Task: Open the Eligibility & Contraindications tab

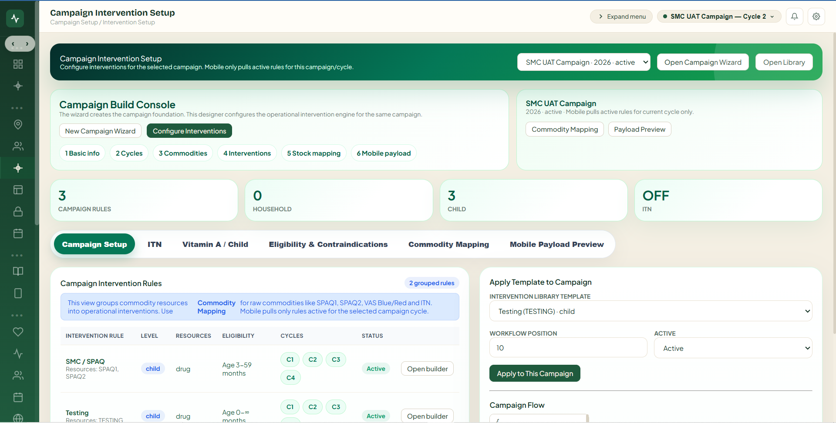Action: (328, 244)
